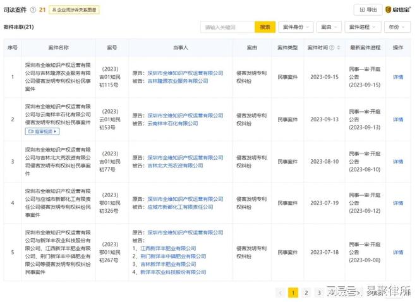The image size is (417, 302).
Task: Open defendant link 荆门新洋丰中磷肥业有限公司
Action: click(173, 257)
